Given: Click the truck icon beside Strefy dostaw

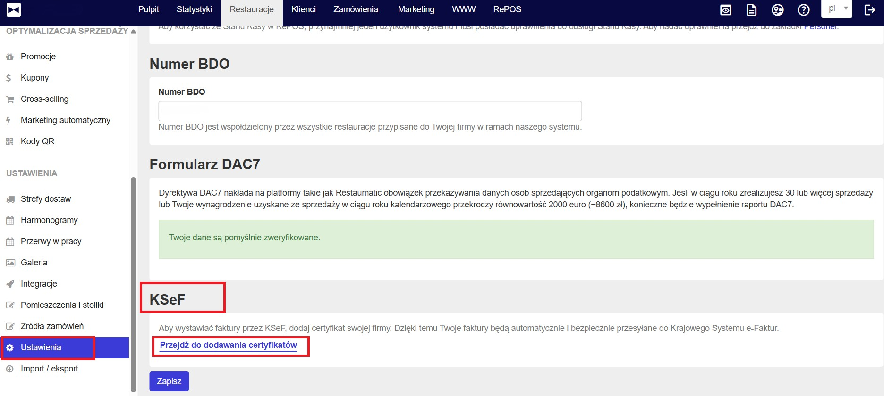Looking at the screenshot, I should pyautogui.click(x=10, y=199).
